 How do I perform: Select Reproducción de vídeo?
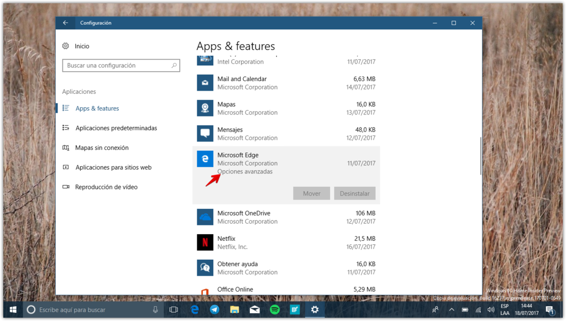pyautogui.click(x=106, y=187)
